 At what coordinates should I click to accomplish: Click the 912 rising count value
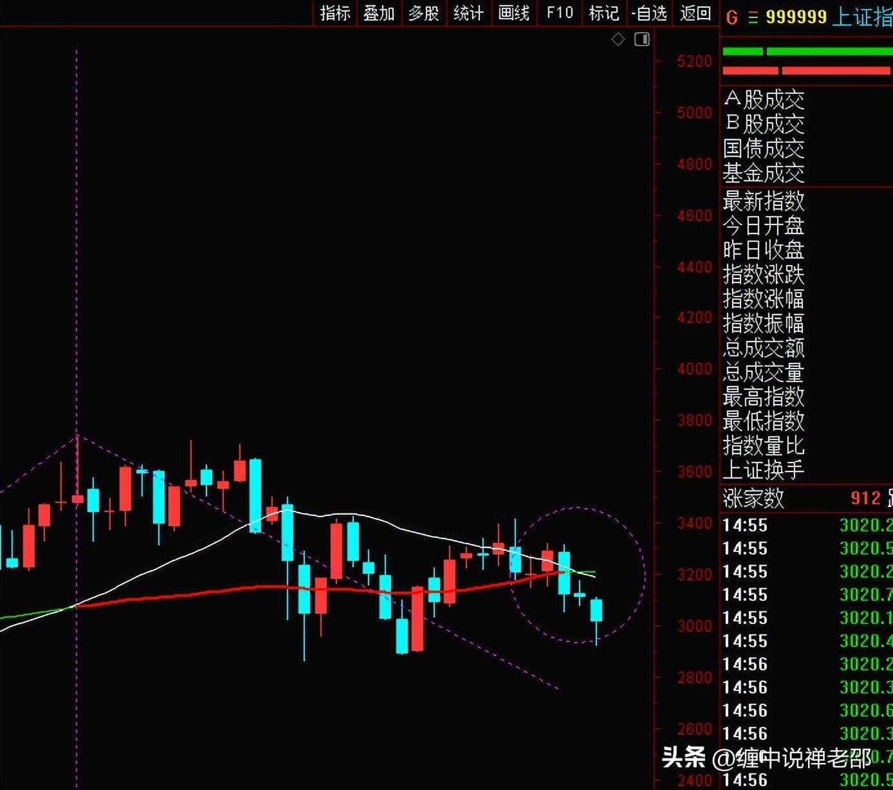(865, 498)
